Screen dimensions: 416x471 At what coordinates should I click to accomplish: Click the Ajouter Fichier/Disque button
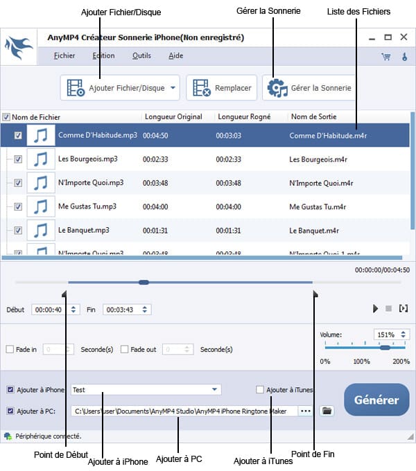120,88
